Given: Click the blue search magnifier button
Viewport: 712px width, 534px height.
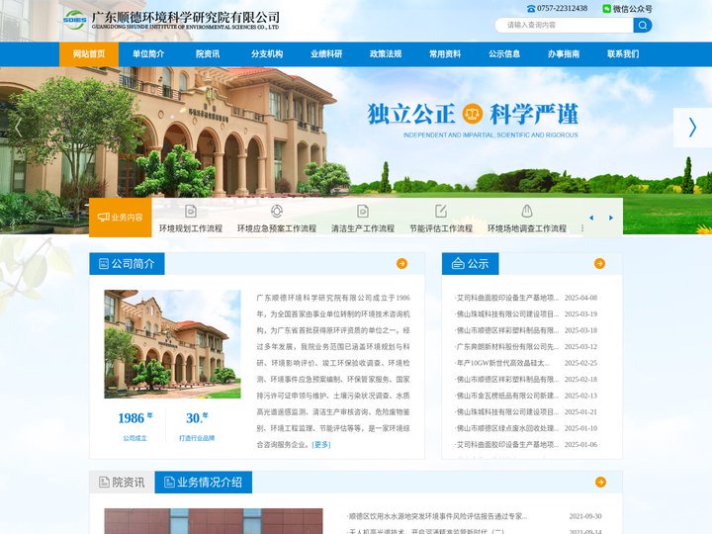Looking at the screenshot, I should [x=643, y=26].
